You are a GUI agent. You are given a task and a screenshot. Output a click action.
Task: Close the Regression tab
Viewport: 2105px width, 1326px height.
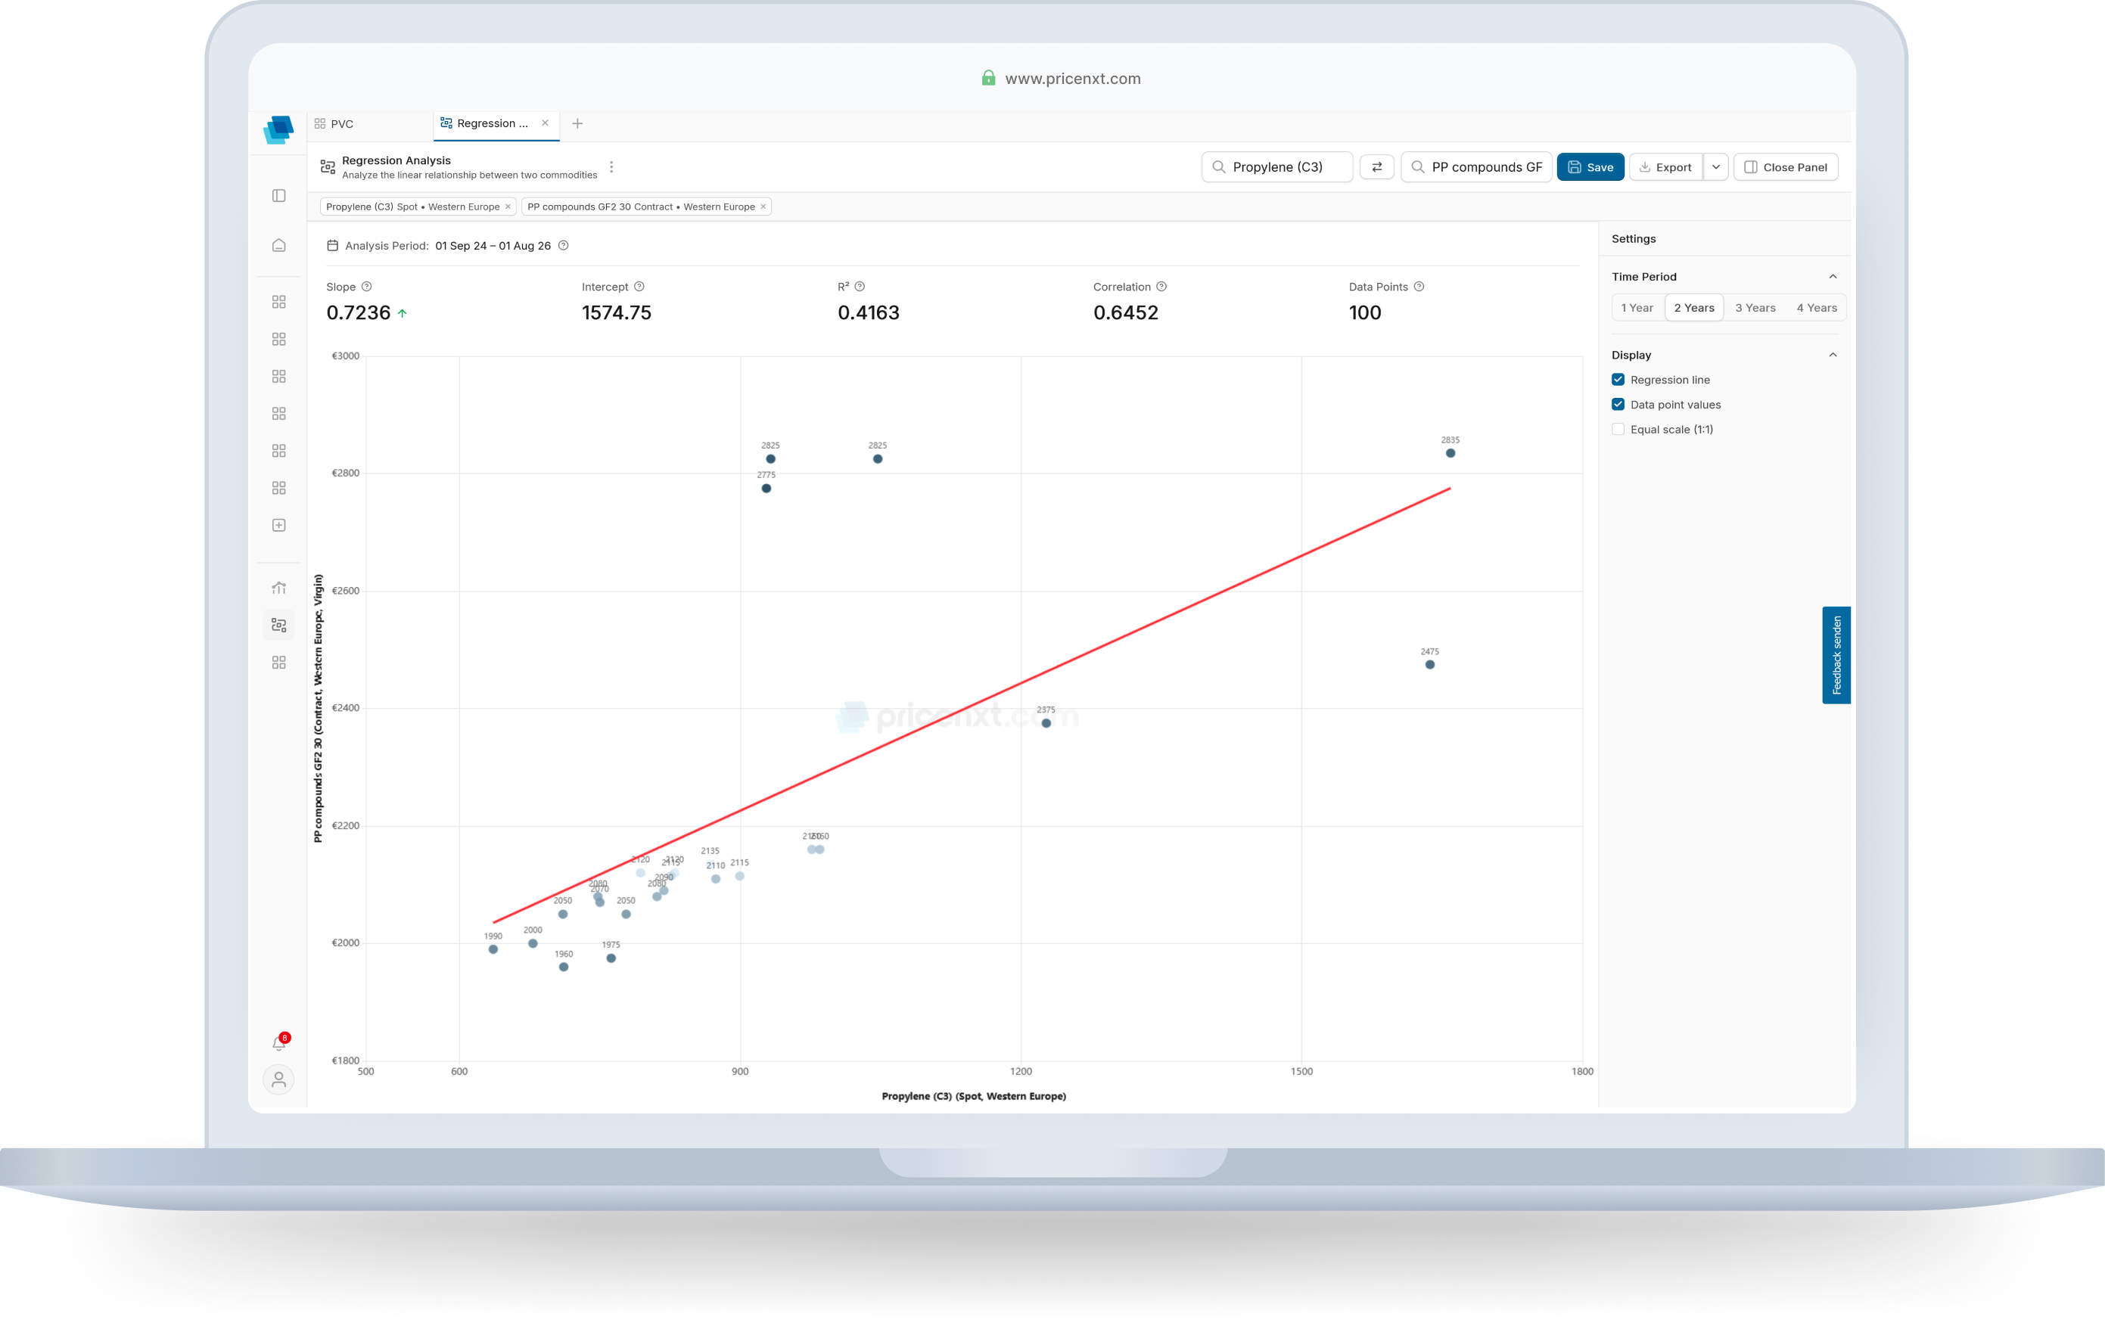pos(546,123)
